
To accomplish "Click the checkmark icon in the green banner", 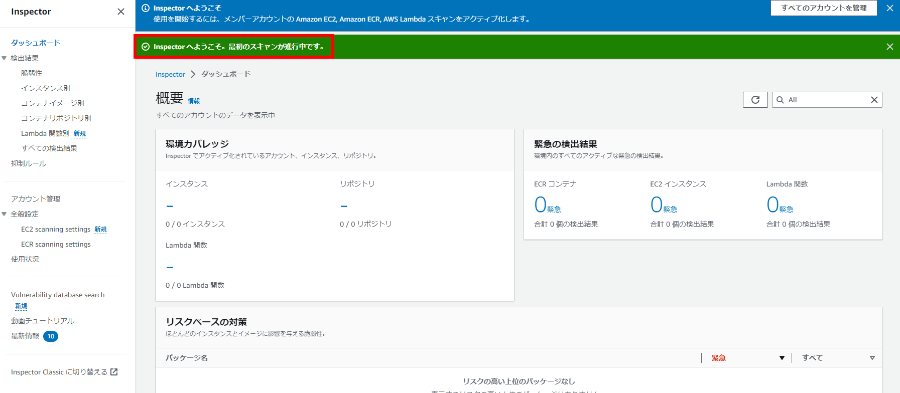I will [146, 47].
